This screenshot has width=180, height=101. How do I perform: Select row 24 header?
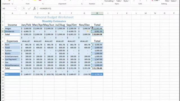[x=3, y=89]
